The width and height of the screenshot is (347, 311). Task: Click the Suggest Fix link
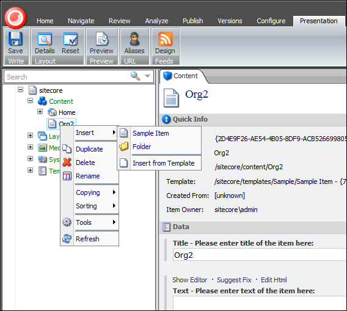point(234,280)
